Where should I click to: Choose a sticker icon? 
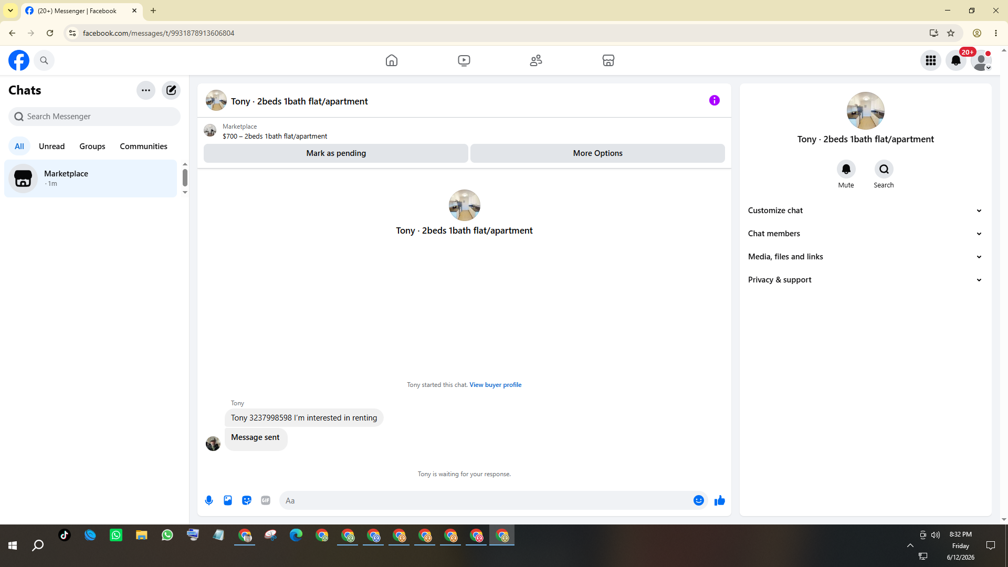[247, 501]
